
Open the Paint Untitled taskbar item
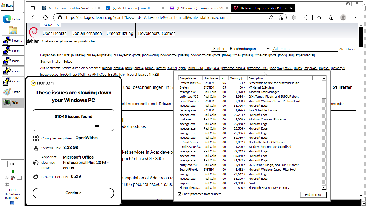pos(13,92)
